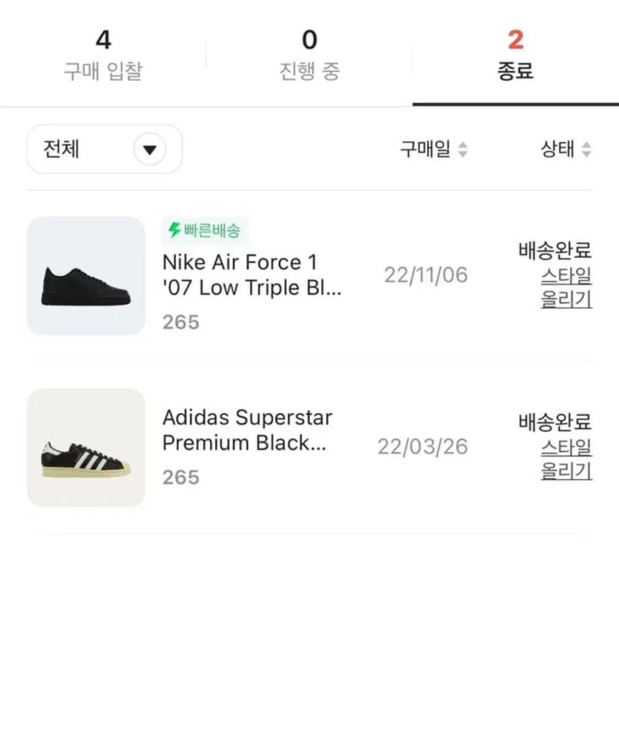Image resolution: width=619 pixels, height=736 pixels.
Task: Switch to the 구매 입찰 tab
Action: 103,55
